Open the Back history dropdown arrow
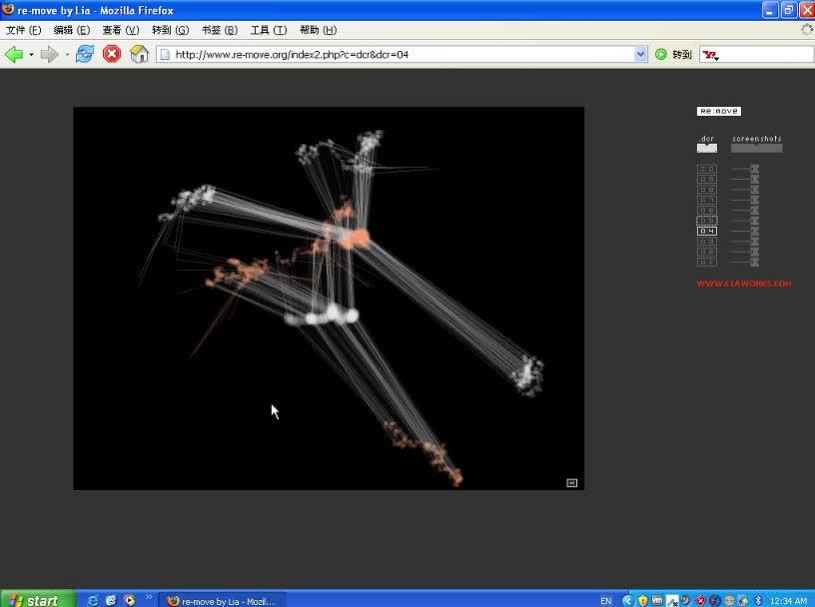 coord(31,54)
